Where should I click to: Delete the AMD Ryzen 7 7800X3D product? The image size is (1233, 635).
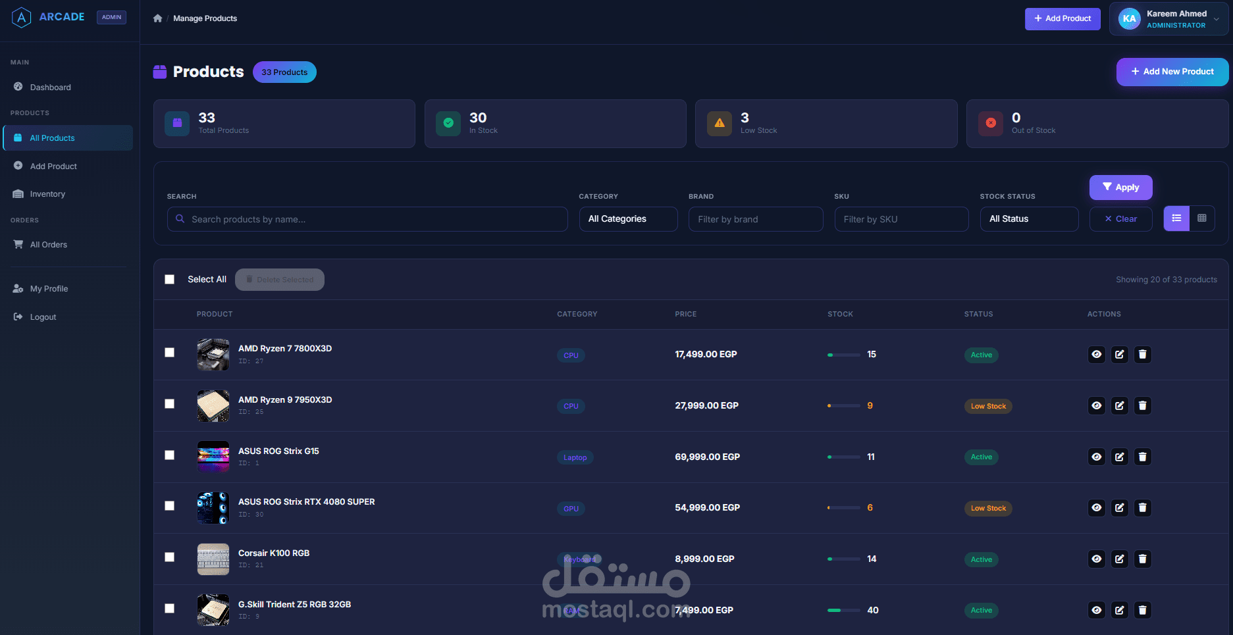(1142, 355)
